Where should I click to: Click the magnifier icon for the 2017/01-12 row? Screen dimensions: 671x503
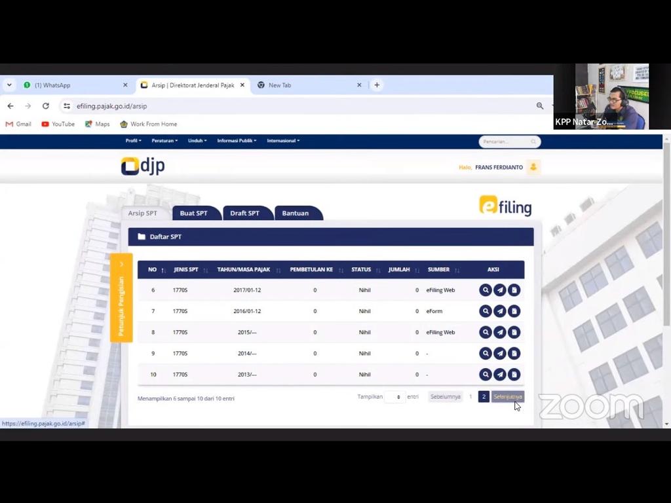pyautogui.click(x=486, y=290)
